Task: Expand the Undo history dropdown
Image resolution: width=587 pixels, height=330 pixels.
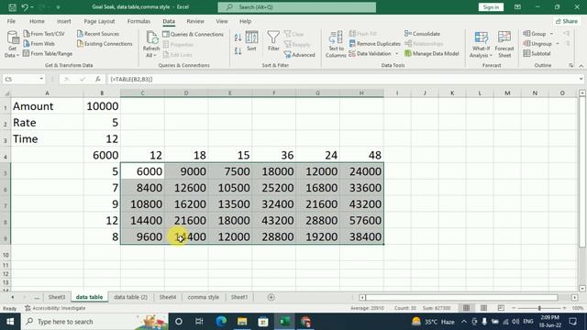Action: 32,7
